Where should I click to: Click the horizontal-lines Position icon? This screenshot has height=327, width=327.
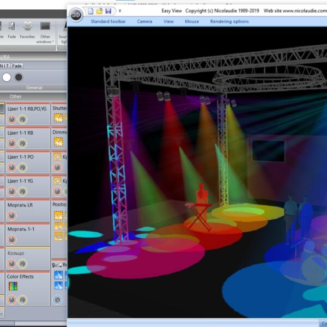[x=59, y=237]
